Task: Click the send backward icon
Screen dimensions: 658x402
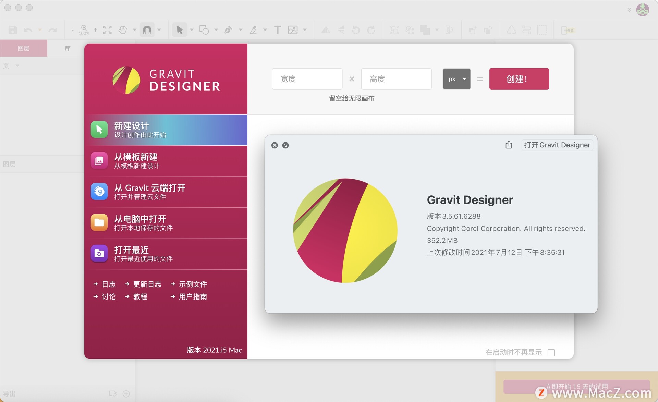Action: pos(488,30)
